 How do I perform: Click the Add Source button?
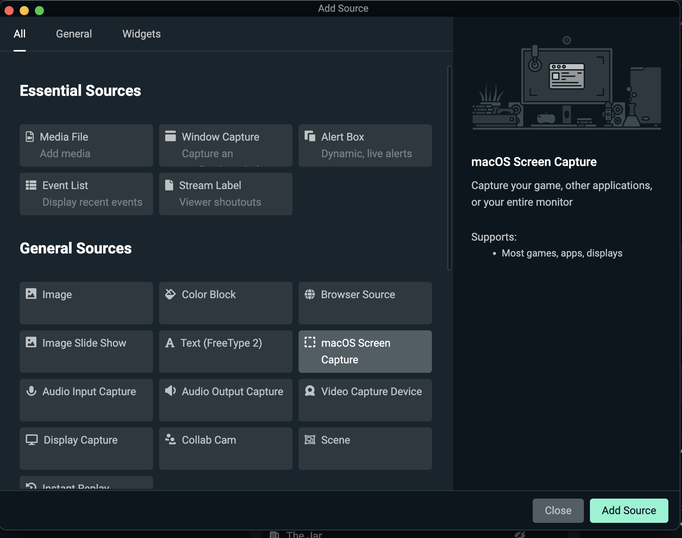click(629, 510)
